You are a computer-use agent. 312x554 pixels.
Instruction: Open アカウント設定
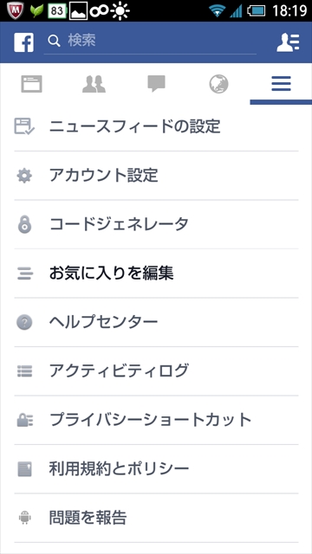pos(156,176)
